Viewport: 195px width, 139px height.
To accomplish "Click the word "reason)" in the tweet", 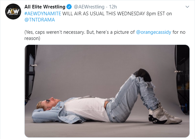I will tap(32, 39).
